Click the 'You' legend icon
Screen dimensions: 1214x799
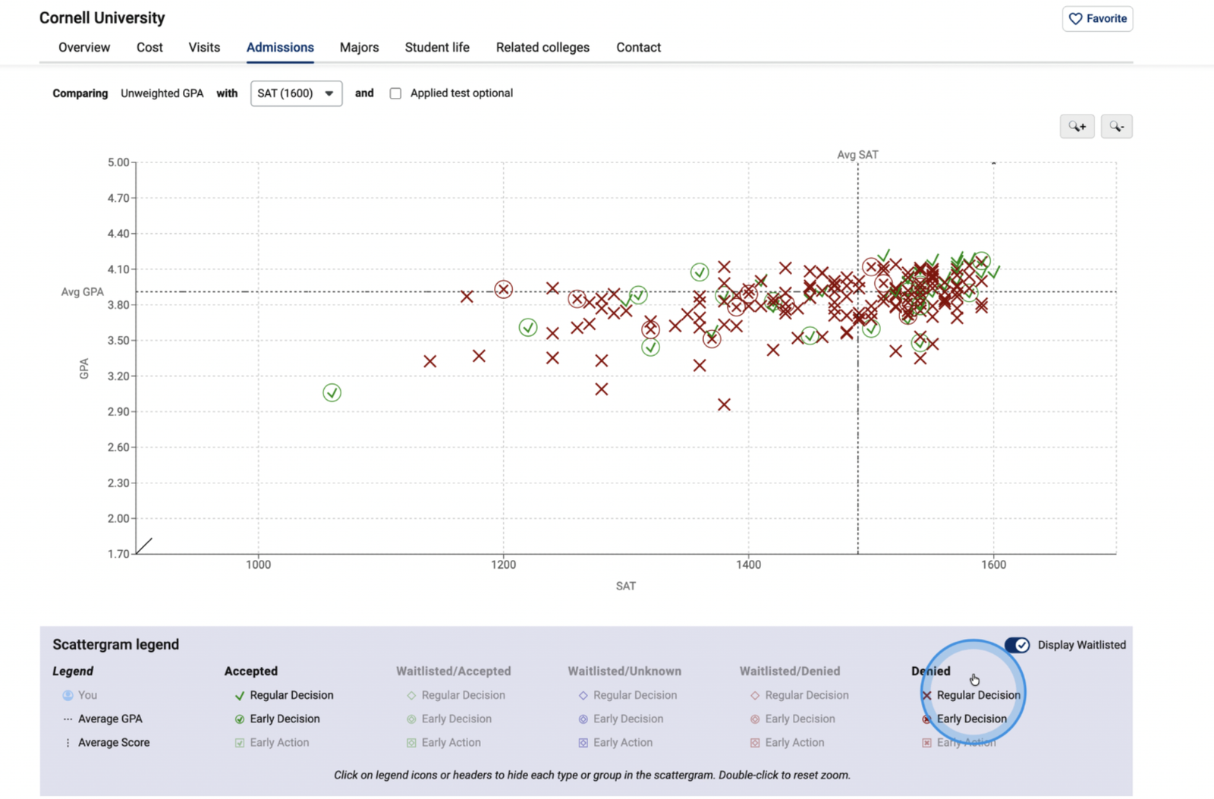pos(68,695)
